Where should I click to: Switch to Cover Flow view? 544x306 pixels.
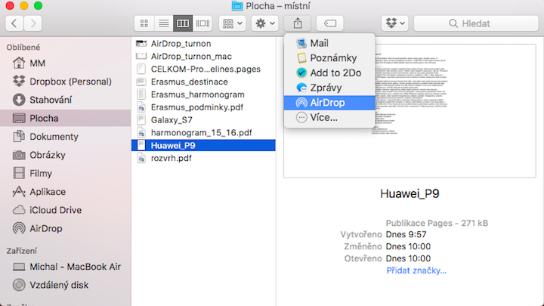pos(202,23)
